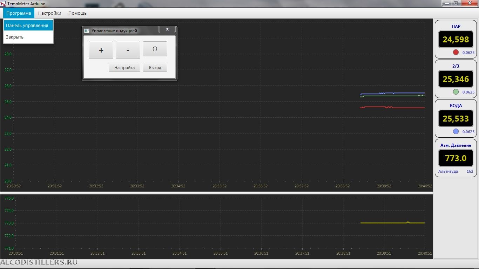Click the blue ВОДА color indicator
The image size is (479, 269).
(x=456, y=131)
